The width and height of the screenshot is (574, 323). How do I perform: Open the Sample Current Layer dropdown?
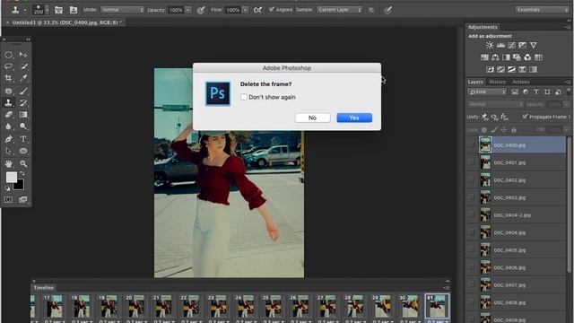tap(339, 10)
